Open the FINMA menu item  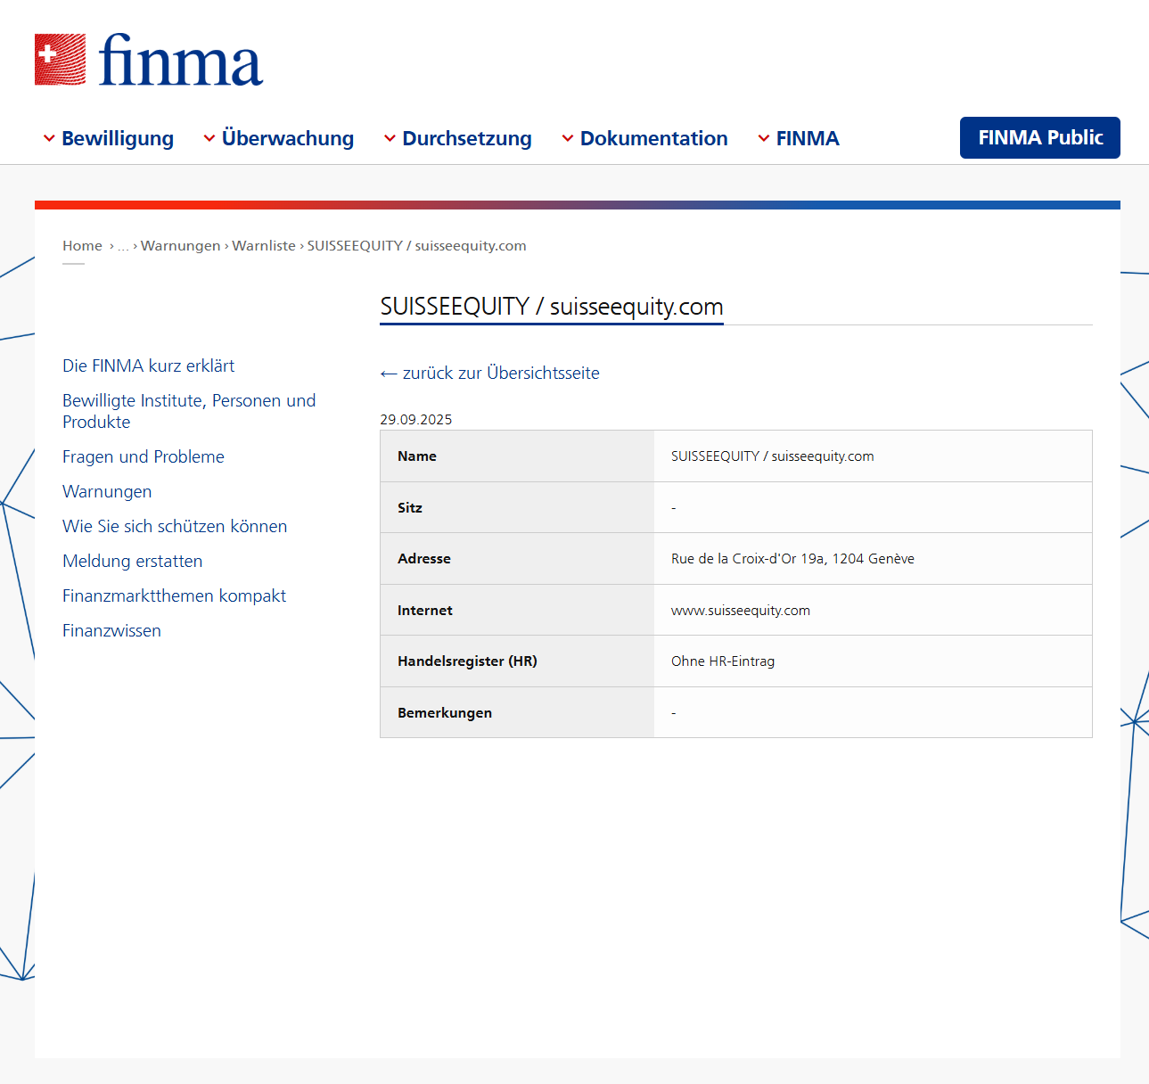tap(808, 138)
